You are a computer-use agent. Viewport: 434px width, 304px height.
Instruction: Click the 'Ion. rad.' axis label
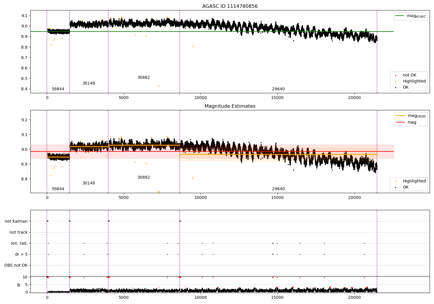19,243
